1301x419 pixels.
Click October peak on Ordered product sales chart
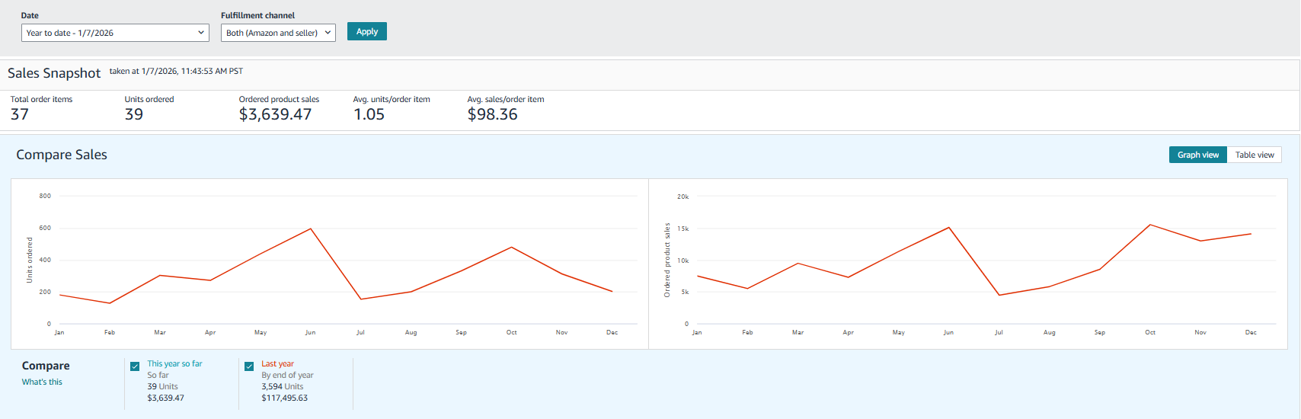(x=1150, y=225)
